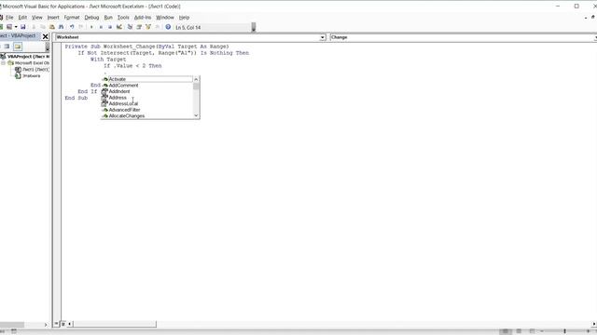This screenshot has height=335, width=597.
Task: Toggle Design Mode icon in toolbar
Action: tap(119, 27)
